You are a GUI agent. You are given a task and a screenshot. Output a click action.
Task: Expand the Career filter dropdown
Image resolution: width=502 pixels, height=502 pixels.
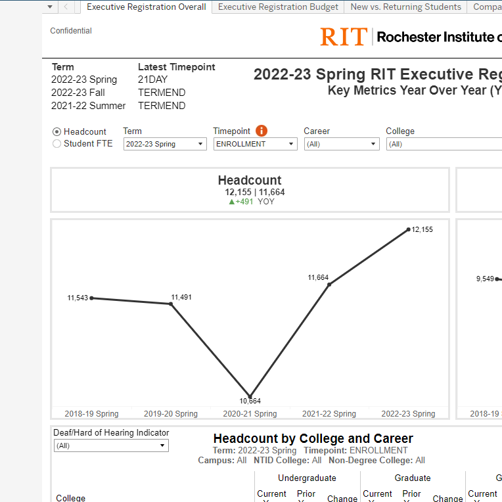point(341,144)
